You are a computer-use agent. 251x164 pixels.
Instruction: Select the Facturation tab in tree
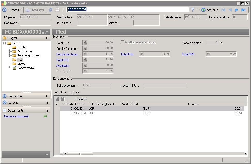(24, 51)
